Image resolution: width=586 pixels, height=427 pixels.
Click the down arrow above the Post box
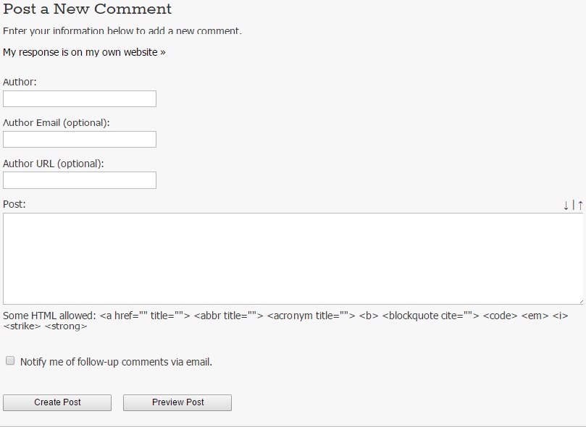point(566,206)
